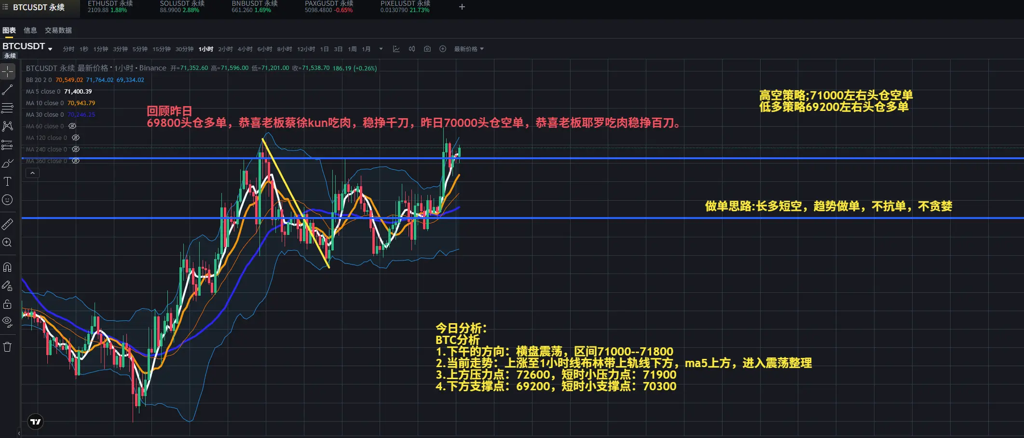
Task: Select the crosshair cursor tool
Action: tap(8, 71)
